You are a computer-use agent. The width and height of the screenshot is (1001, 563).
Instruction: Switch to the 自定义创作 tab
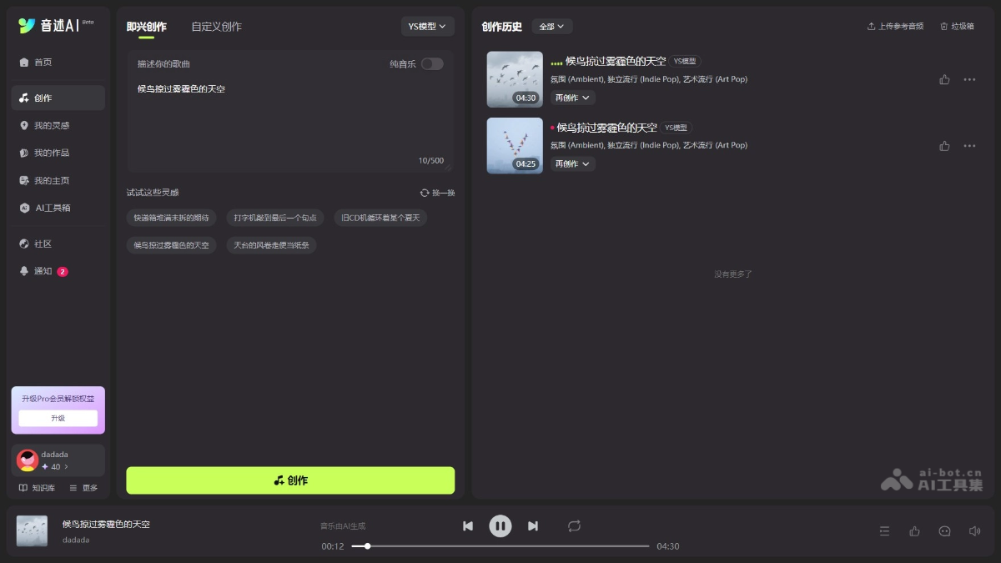tap(216, 27)
